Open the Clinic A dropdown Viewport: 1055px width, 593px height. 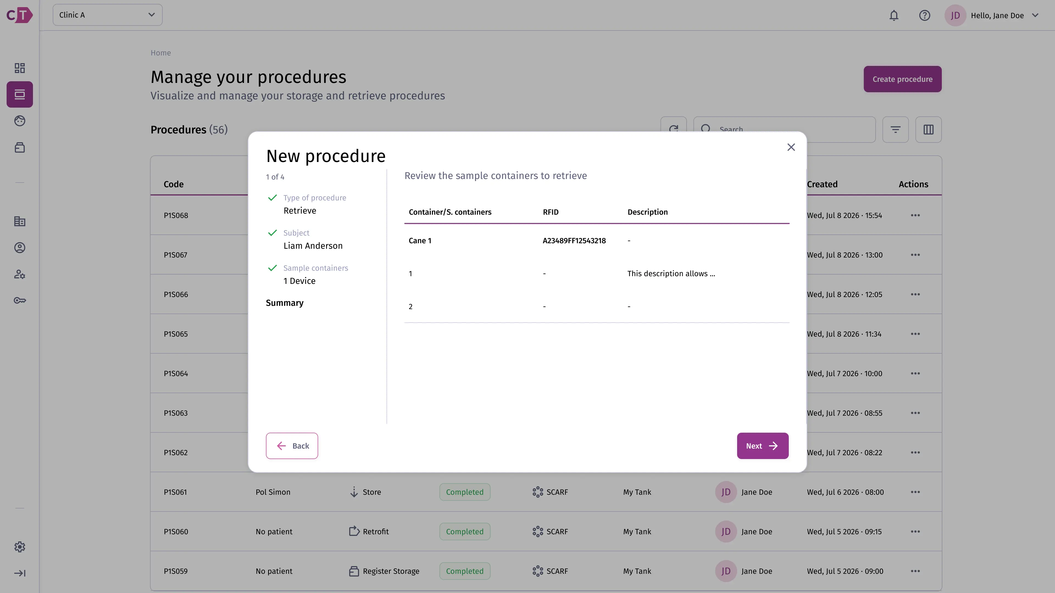tap(107, 15)
